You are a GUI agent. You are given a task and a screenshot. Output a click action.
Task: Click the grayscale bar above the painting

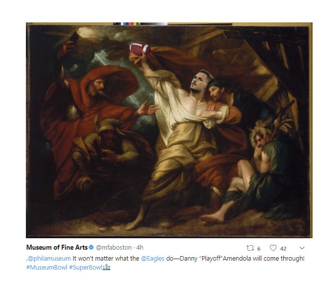pos(154,24)
